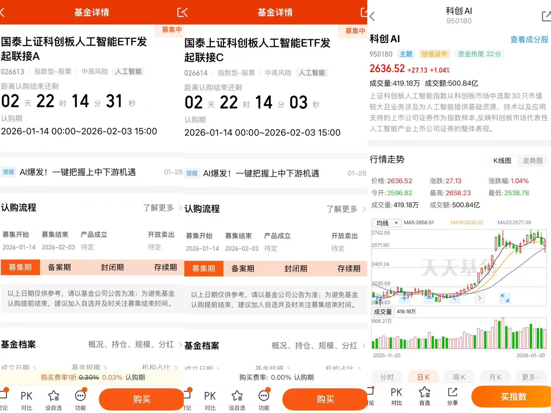Tap share icon on Fund A header
The width and height of the screenshot is (551, 413).
tap(182, 12)
